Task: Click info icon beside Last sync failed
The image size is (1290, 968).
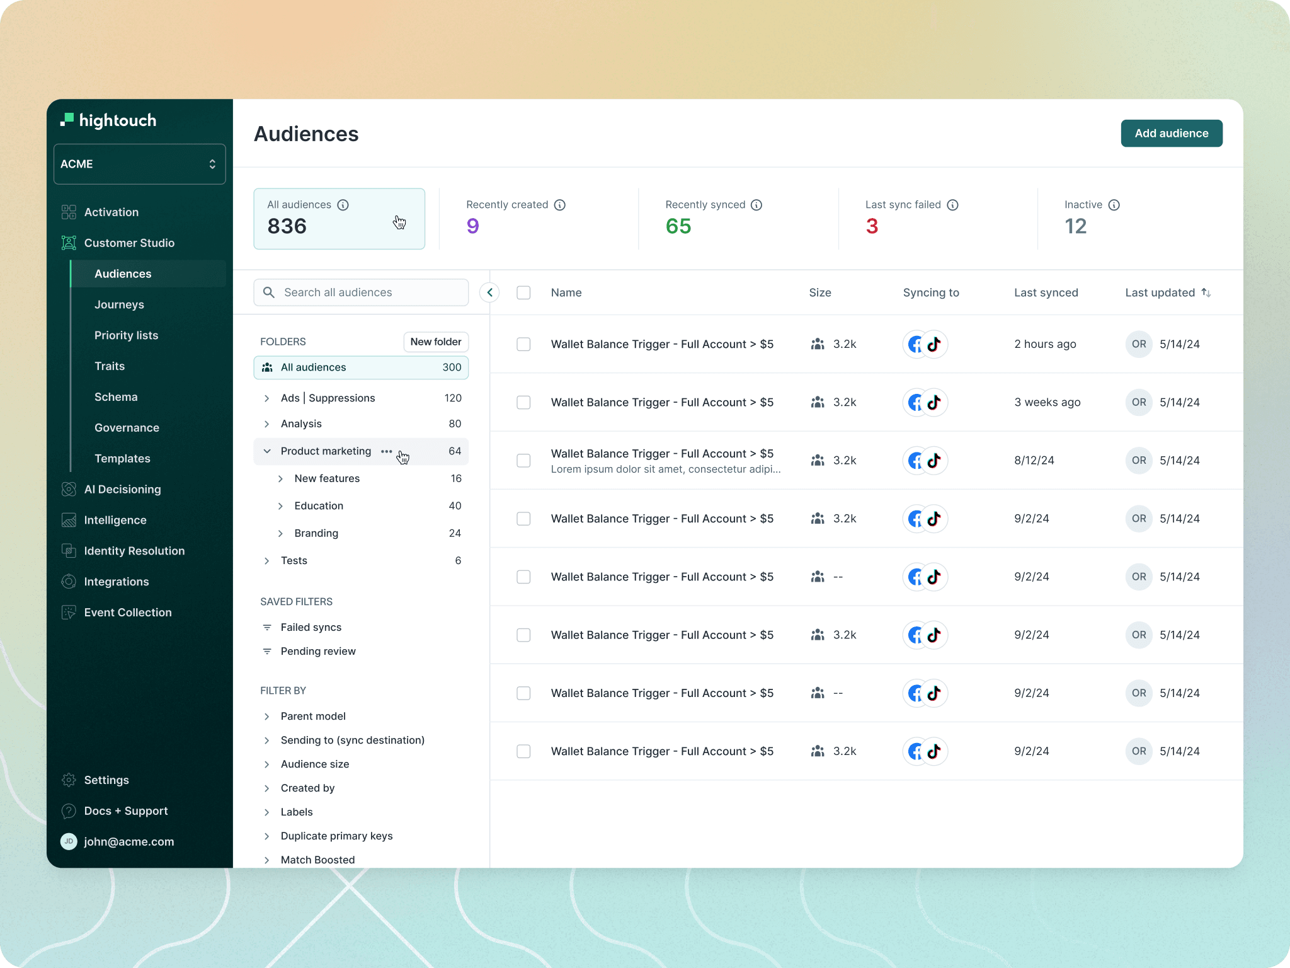Action: pyautogui.click(x=952, y=205)
